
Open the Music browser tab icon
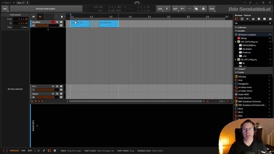[x=259, y=19]
